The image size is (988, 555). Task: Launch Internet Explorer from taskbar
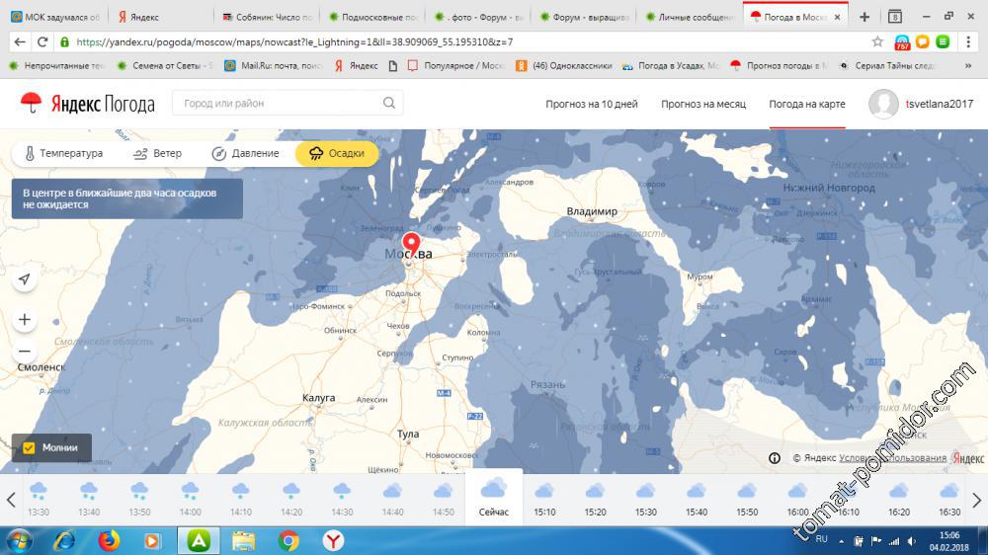pos(65,540)
